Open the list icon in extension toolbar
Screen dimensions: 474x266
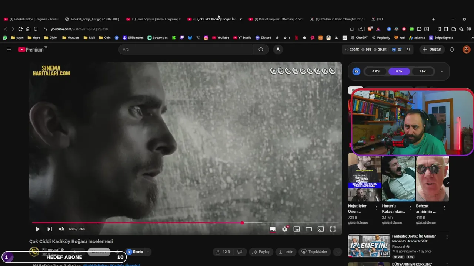pyautogui.click(x=400, y=50)
